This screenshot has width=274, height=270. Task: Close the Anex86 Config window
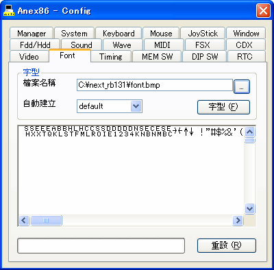(263, 10)
